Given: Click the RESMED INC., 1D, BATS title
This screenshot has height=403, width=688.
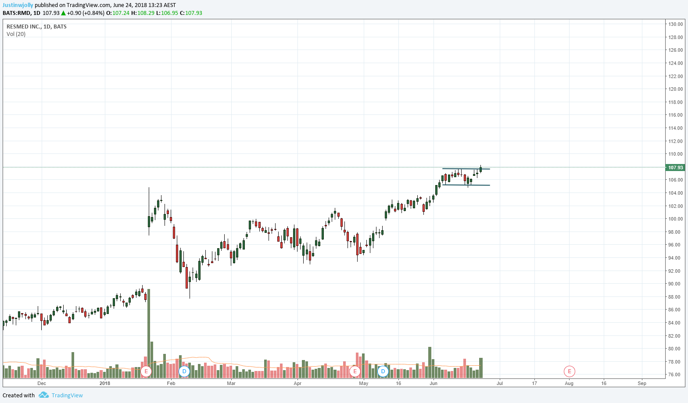Looking at the screenshot, I should point(36,27).
